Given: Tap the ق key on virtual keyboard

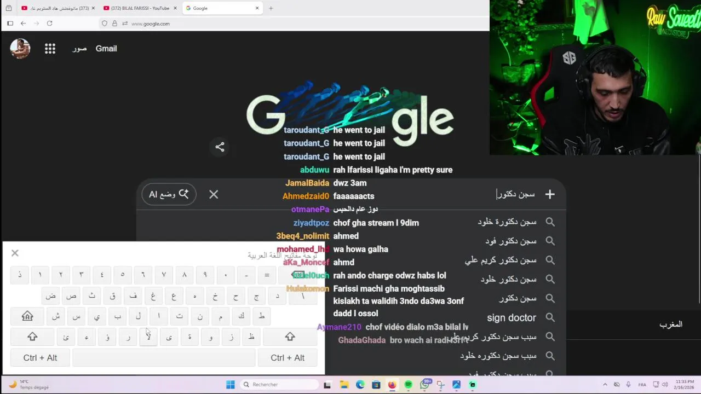Looking at the screenshot, I should [112, 296].
